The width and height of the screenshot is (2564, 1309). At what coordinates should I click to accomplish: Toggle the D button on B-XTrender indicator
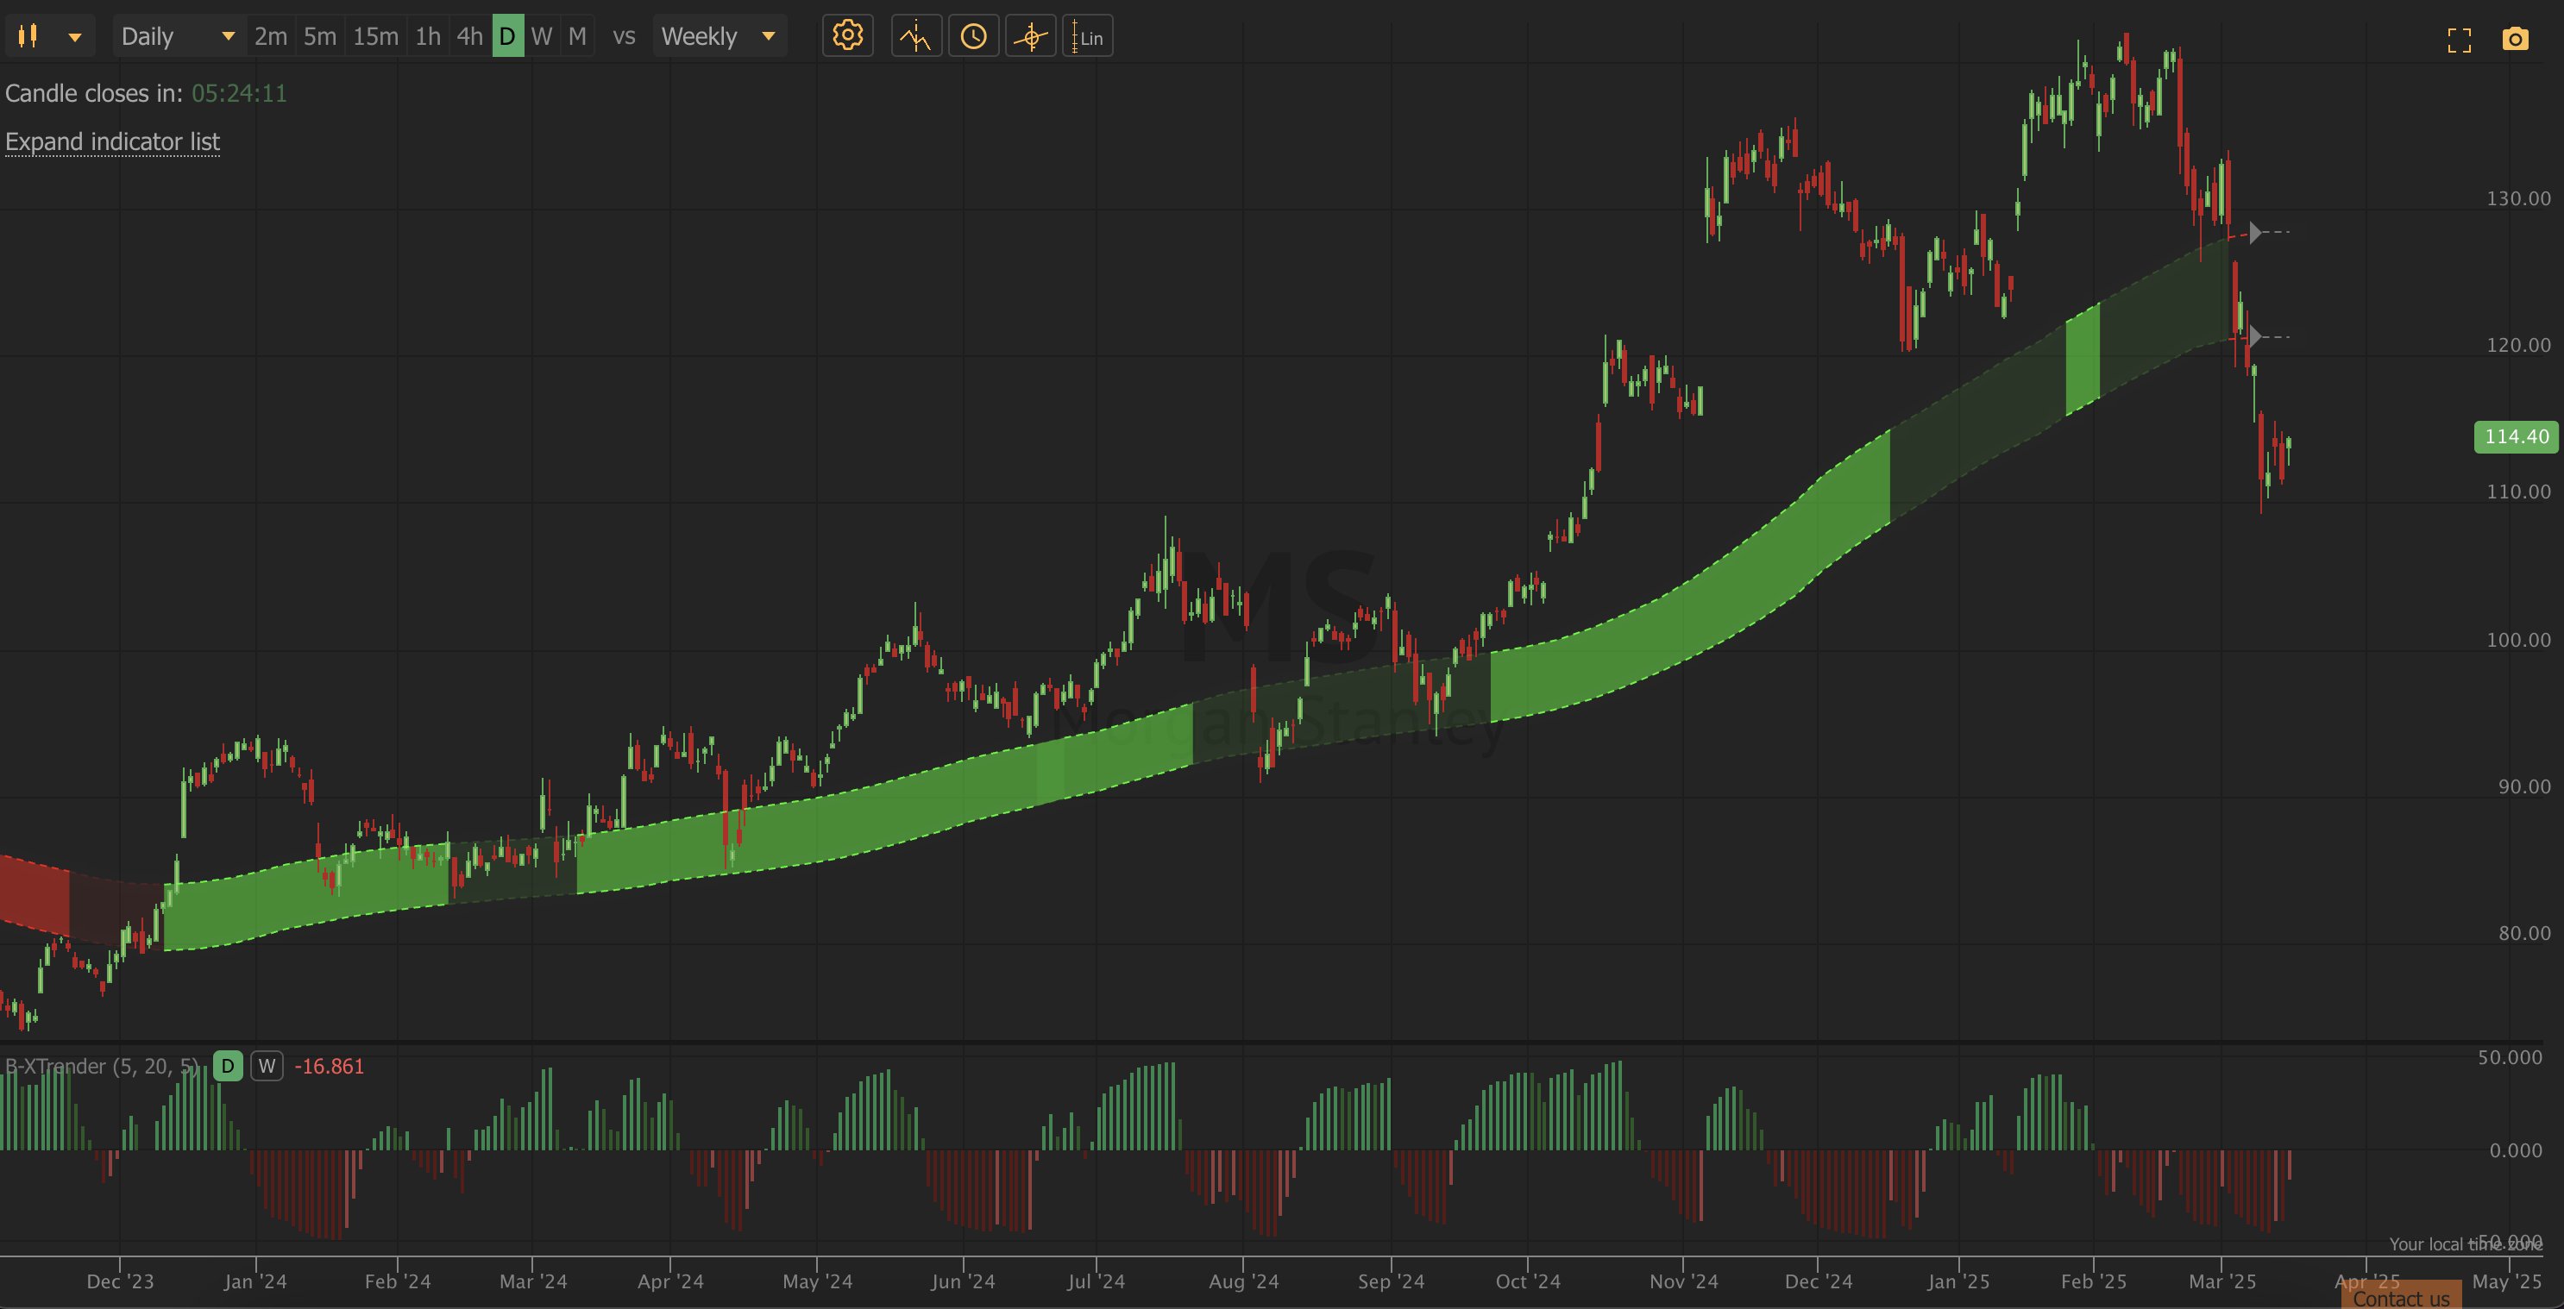coord(228,1067)
